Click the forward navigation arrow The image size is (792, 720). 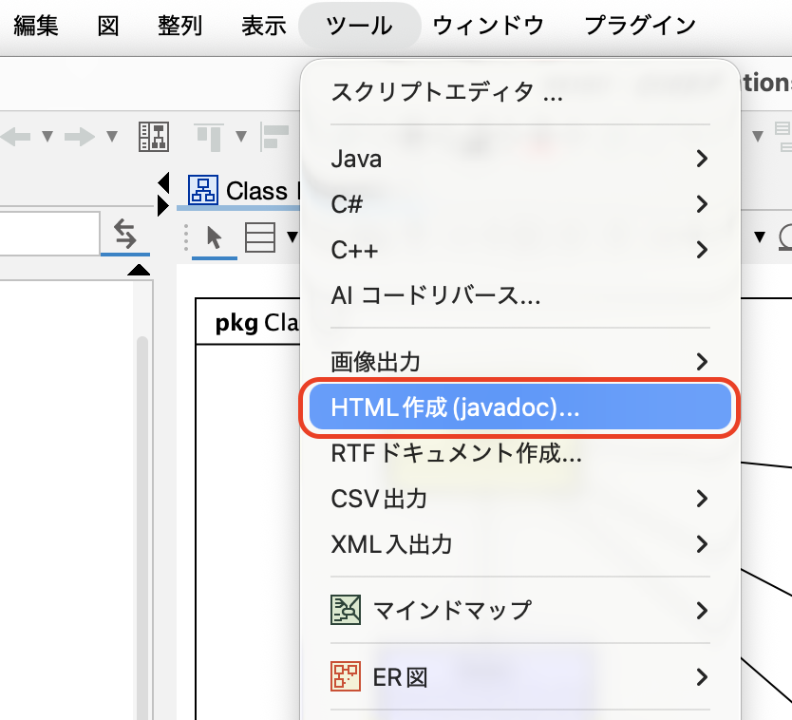pyautogui.click(x=81, y=137)
